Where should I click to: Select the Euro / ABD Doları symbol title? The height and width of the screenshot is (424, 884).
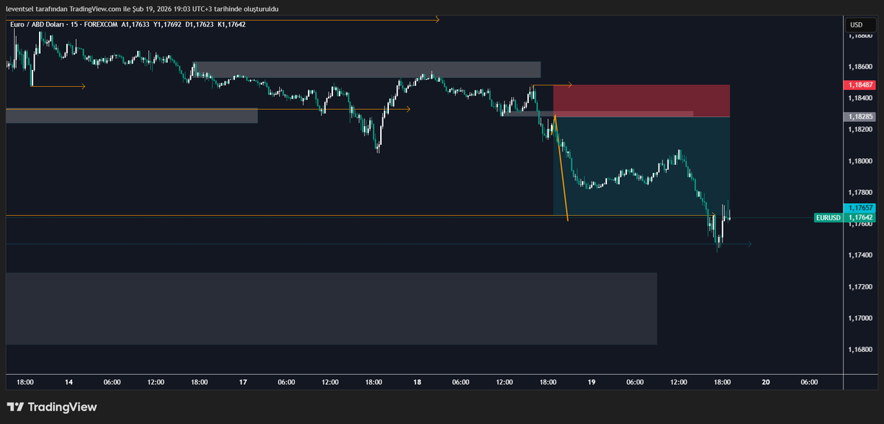click(x=38, y=24)
